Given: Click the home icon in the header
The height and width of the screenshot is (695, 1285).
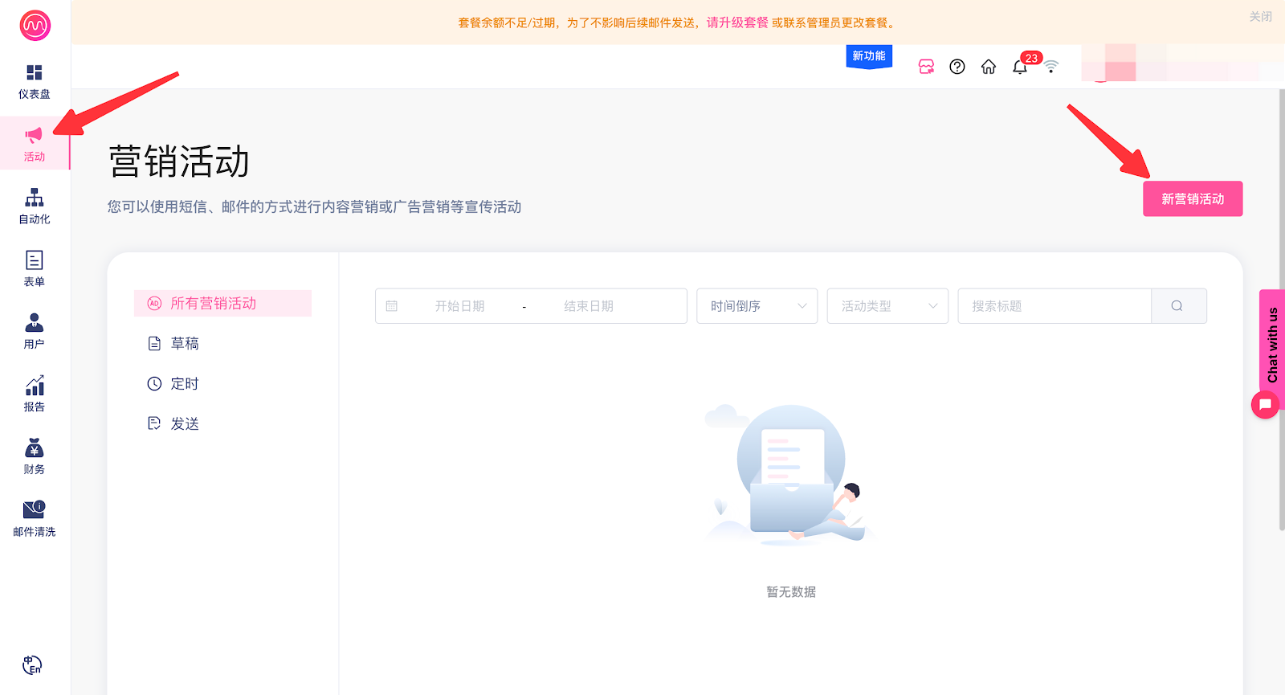Looking at the screenshot, I should [x=988, y=67].
